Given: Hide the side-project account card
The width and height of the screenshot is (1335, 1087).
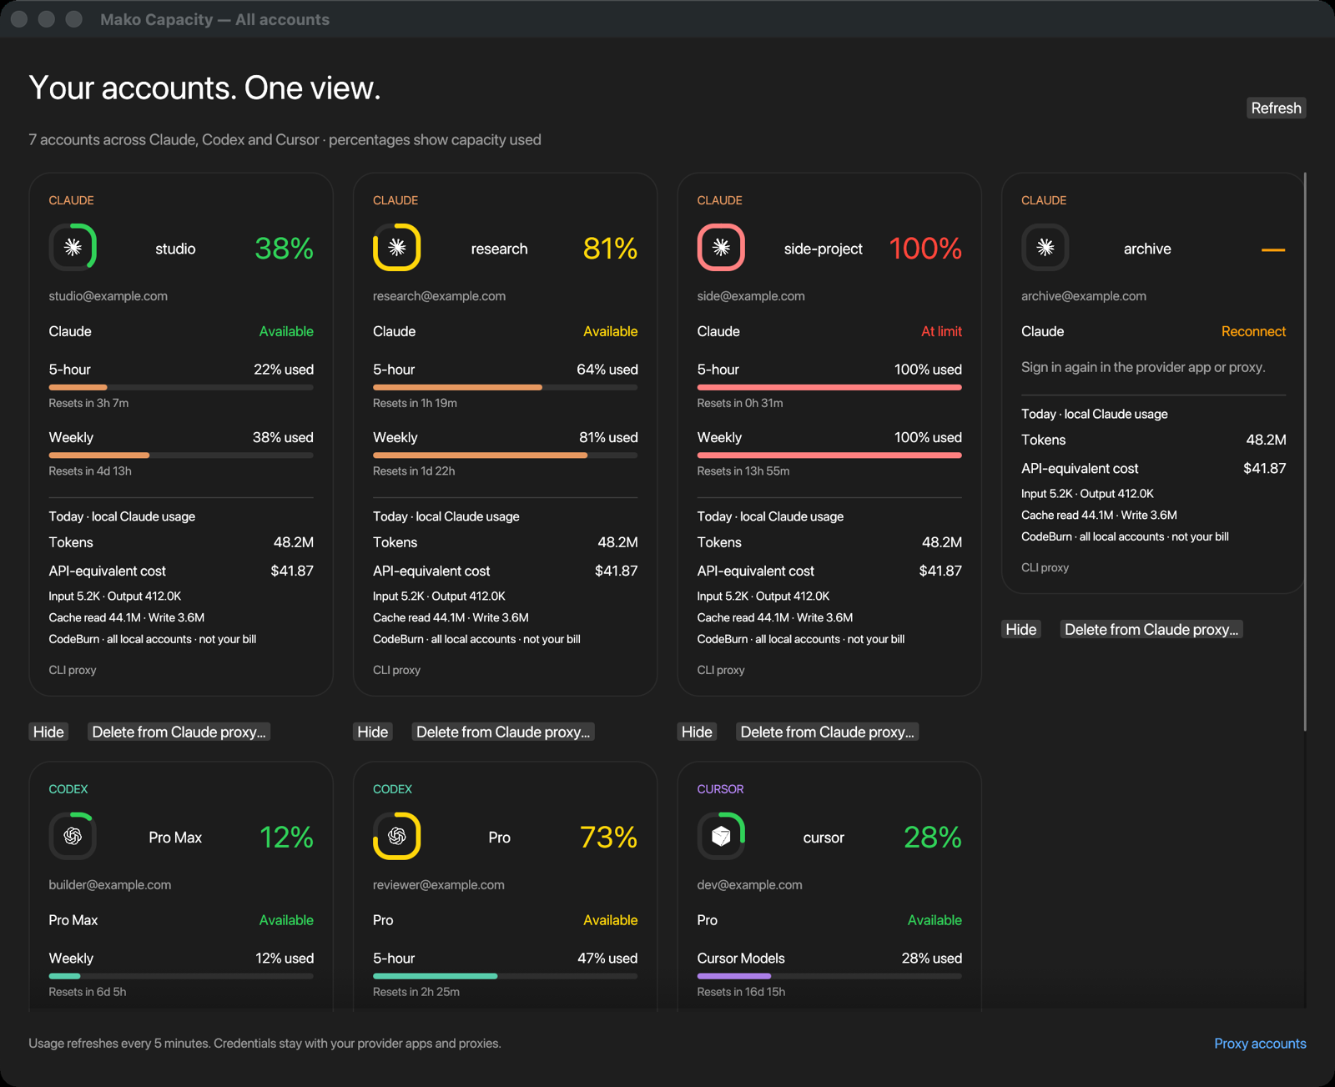Looking at the screenshot, I should click(697, 732).
